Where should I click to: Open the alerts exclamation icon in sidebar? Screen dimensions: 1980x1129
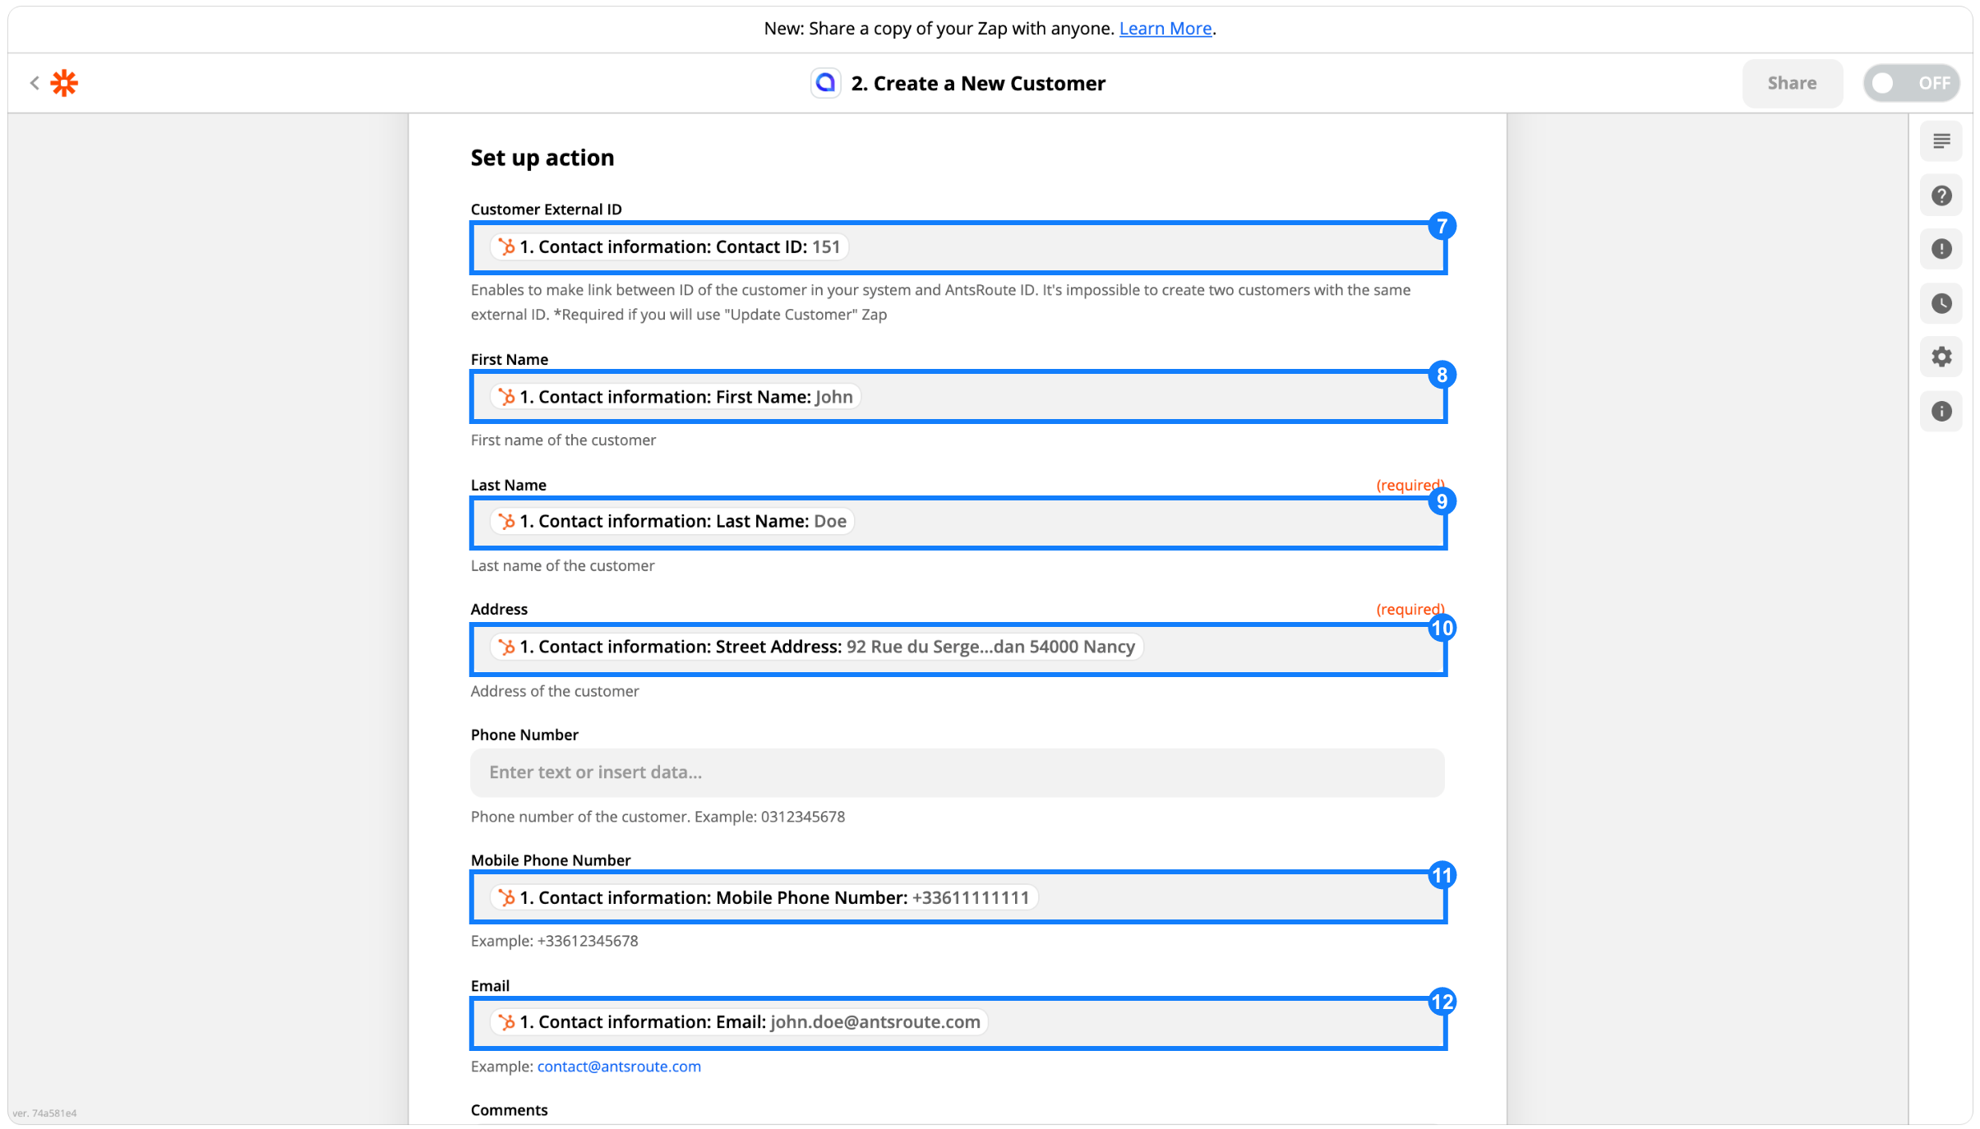1941,249
